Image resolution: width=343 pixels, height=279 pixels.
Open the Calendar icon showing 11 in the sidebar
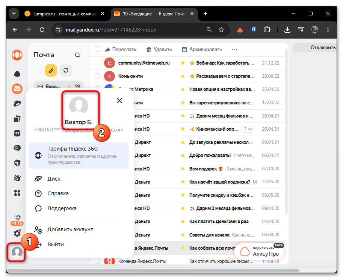pos(17,133)
